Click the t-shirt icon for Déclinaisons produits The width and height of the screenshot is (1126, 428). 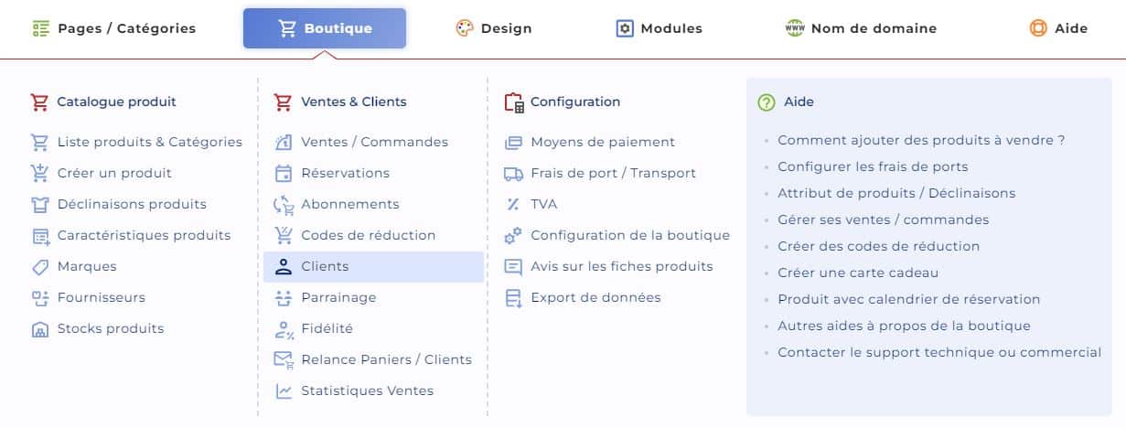tap(39, 204)
